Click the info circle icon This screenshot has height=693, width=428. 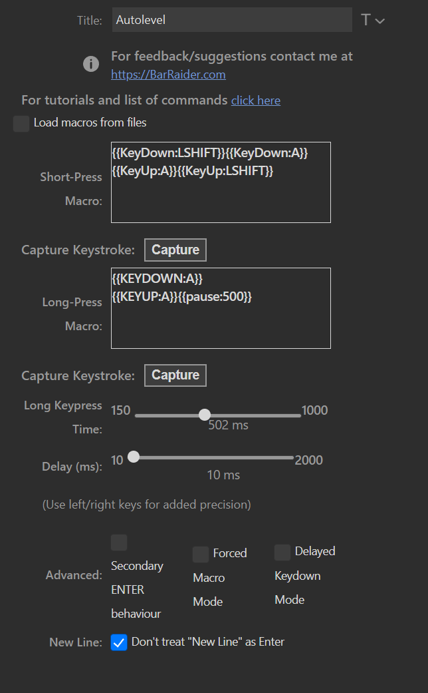[x=91, y=64]
